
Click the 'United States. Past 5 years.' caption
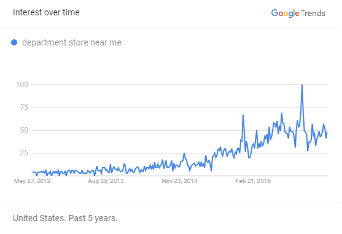pyautogui.click(x=65, y=218)
